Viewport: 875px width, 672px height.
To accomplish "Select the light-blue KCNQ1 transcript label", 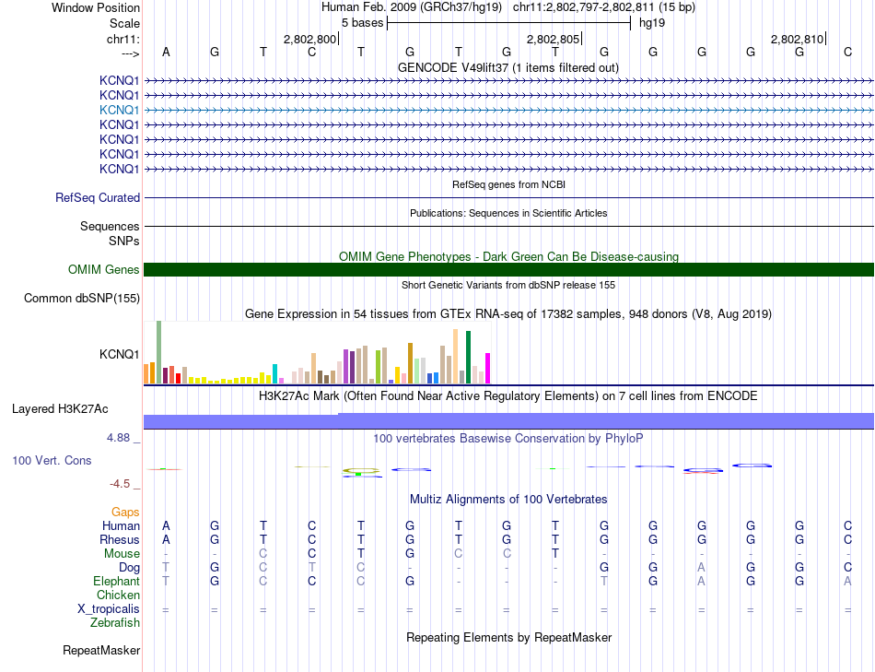I will click(119, 110).
